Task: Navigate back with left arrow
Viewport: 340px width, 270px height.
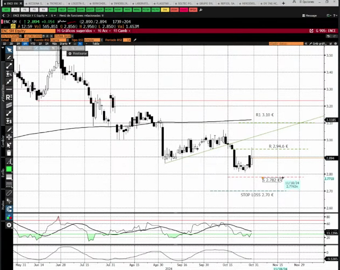Action: coord(3,15)
